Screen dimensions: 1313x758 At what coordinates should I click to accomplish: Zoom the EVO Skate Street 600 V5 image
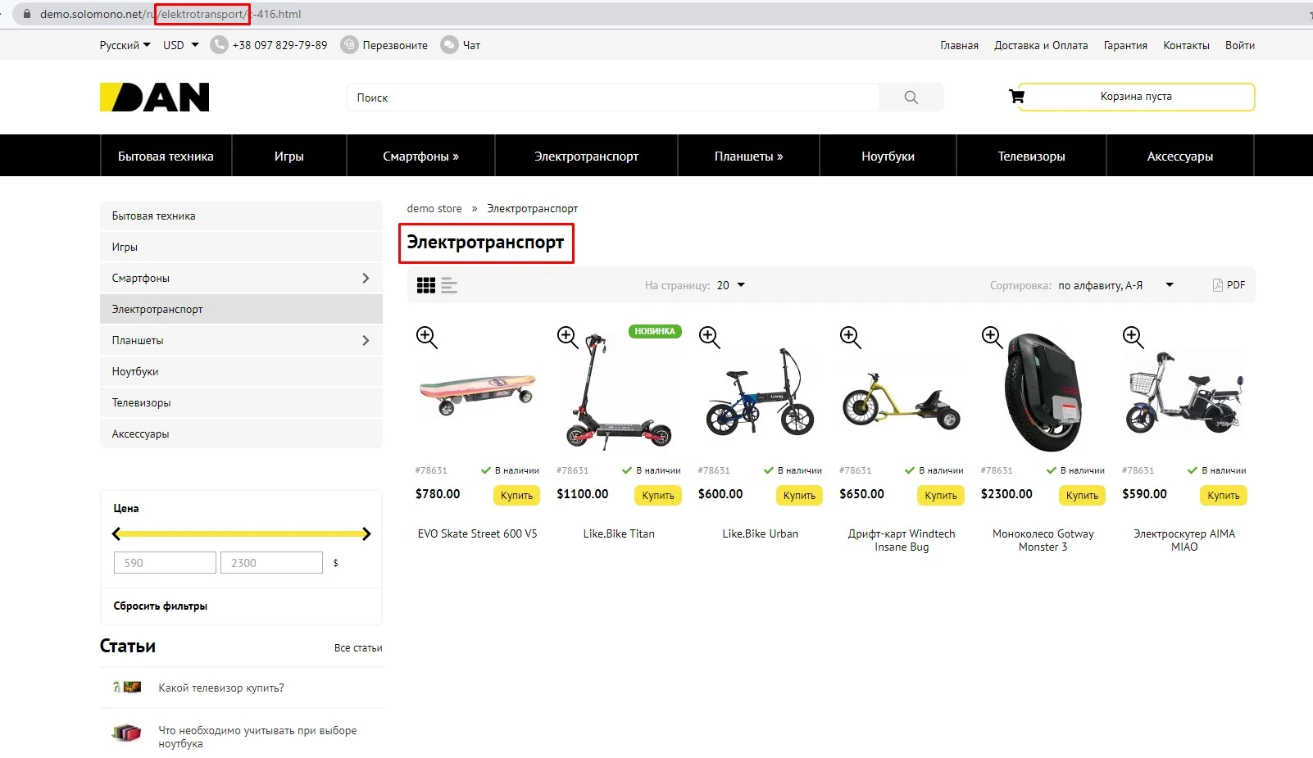(x=426, y=337)
